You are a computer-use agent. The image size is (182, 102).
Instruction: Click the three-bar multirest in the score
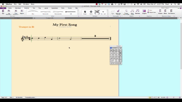click(95, 39)
